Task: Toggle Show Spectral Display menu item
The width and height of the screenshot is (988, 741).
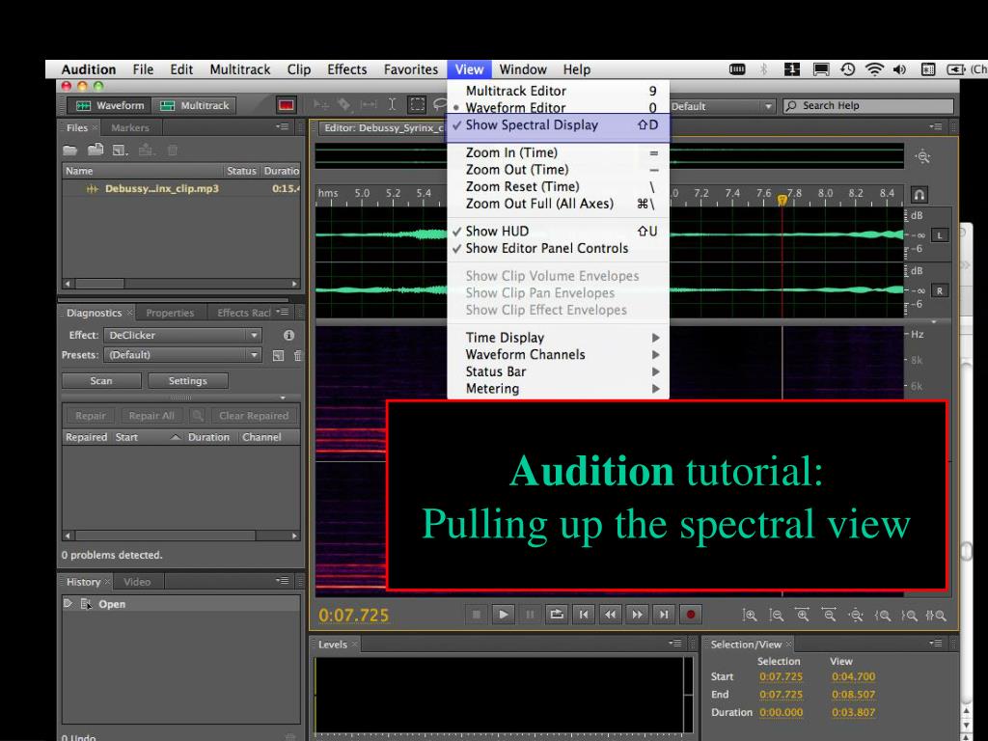Action: pyautogui.click(x=558, y=124)
